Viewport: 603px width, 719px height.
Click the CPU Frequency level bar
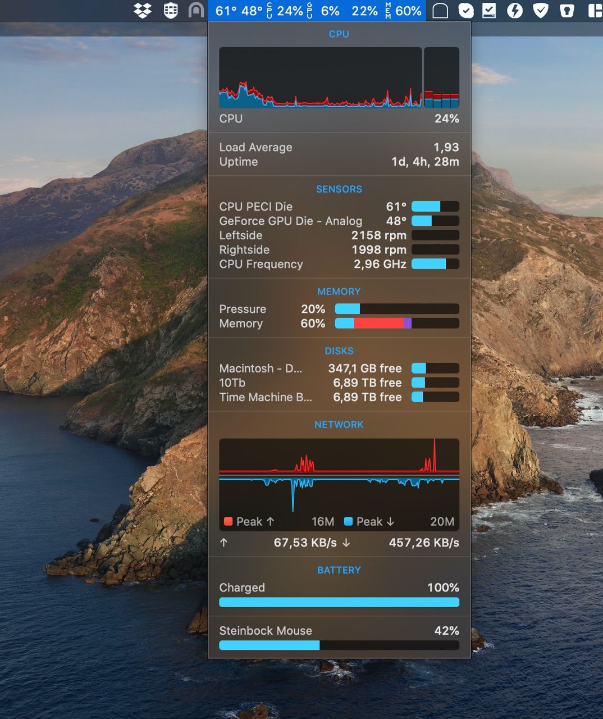pyautogui.click(x=435, y=264)
